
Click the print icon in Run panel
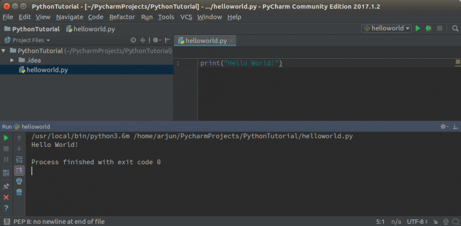point(19,181)
